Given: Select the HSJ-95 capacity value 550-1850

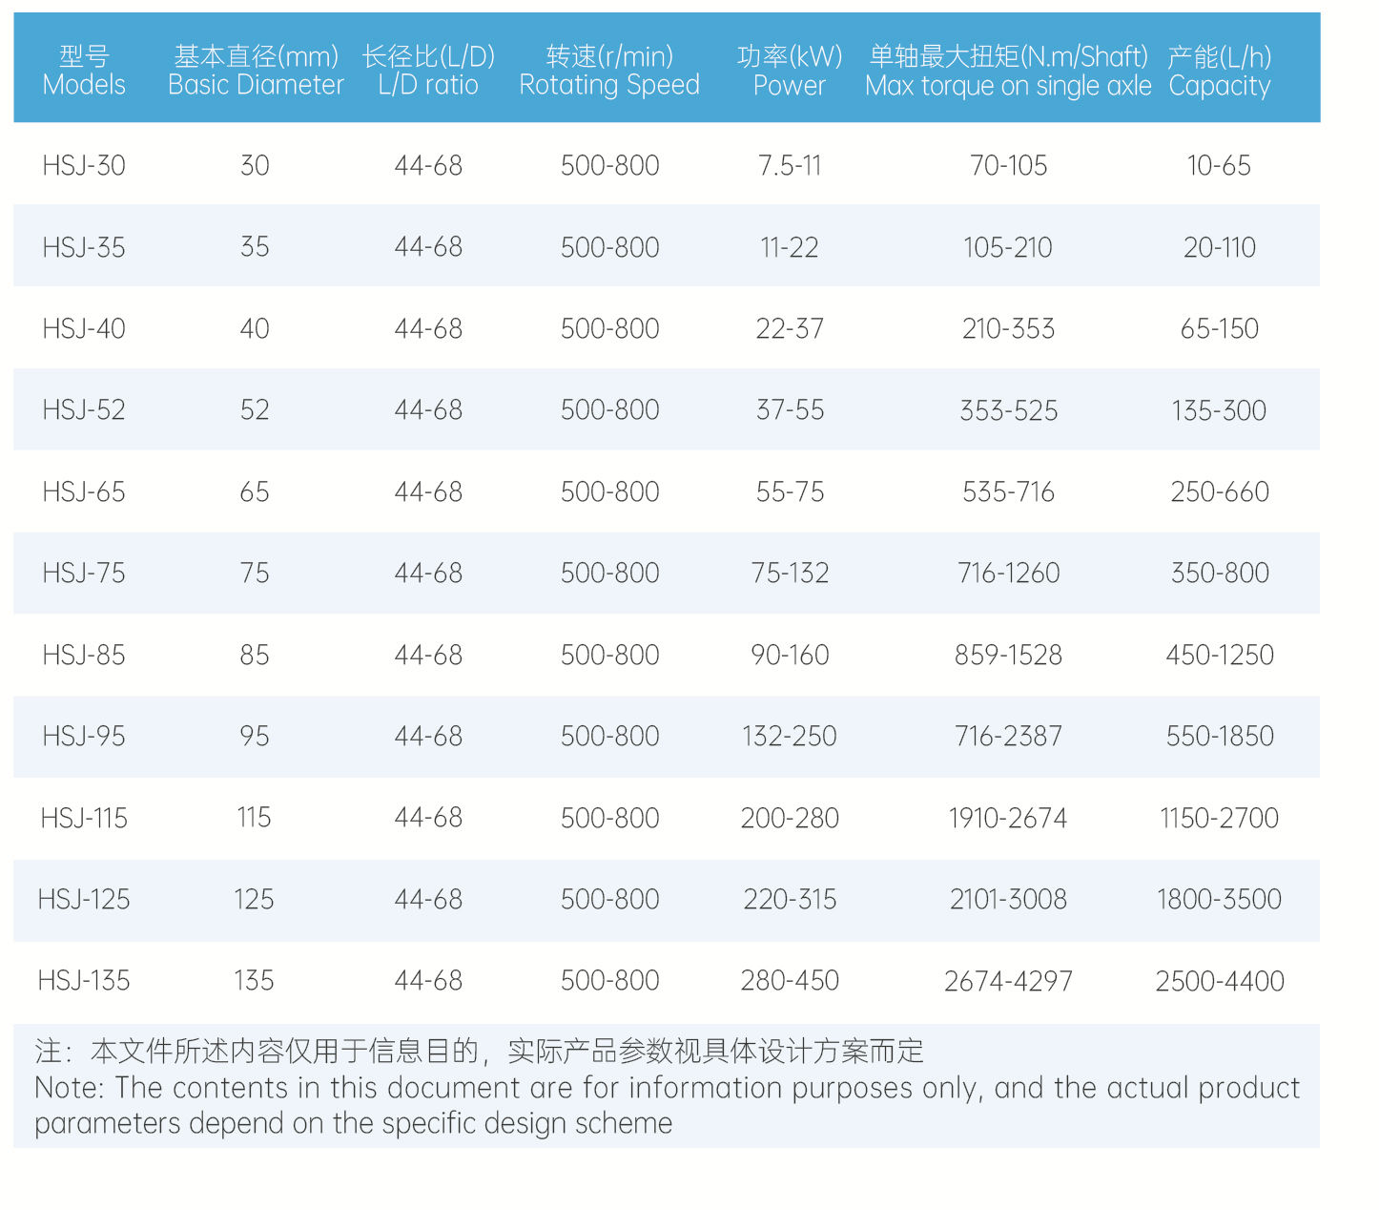Looking at the screenshot, I should 1220,737.
